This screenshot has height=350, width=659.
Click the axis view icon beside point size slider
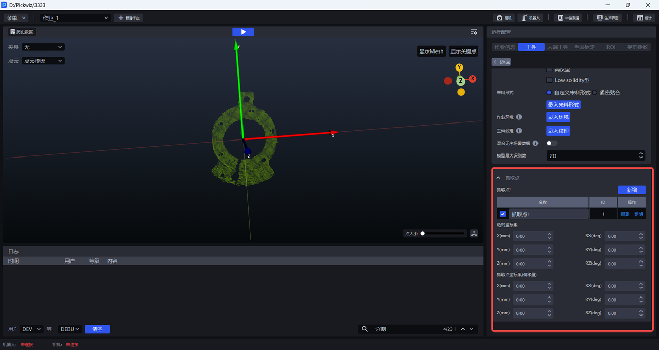tap(474, 233)
